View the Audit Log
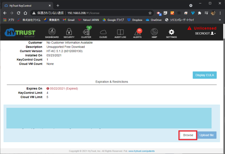This screenshot has height=154, width=225. click(x=120, y=34)
